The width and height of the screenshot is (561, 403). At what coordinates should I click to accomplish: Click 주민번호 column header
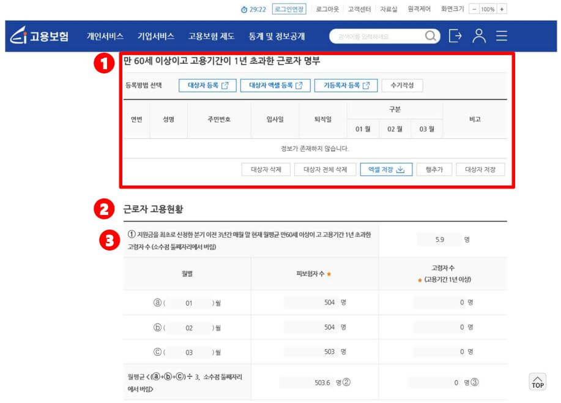click(x=219, y=119)
